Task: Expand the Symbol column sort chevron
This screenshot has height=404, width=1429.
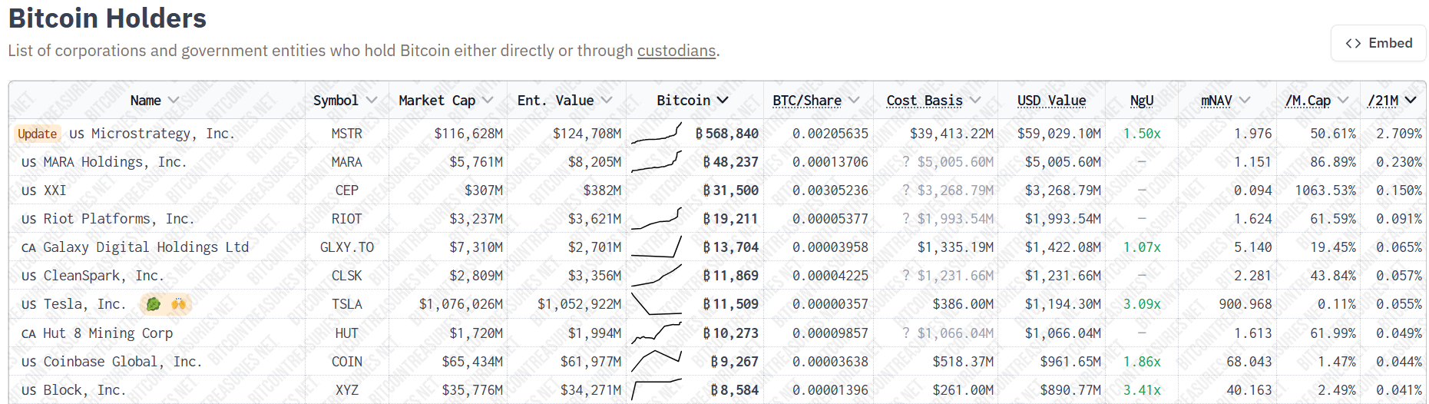Action: point(372,101)
